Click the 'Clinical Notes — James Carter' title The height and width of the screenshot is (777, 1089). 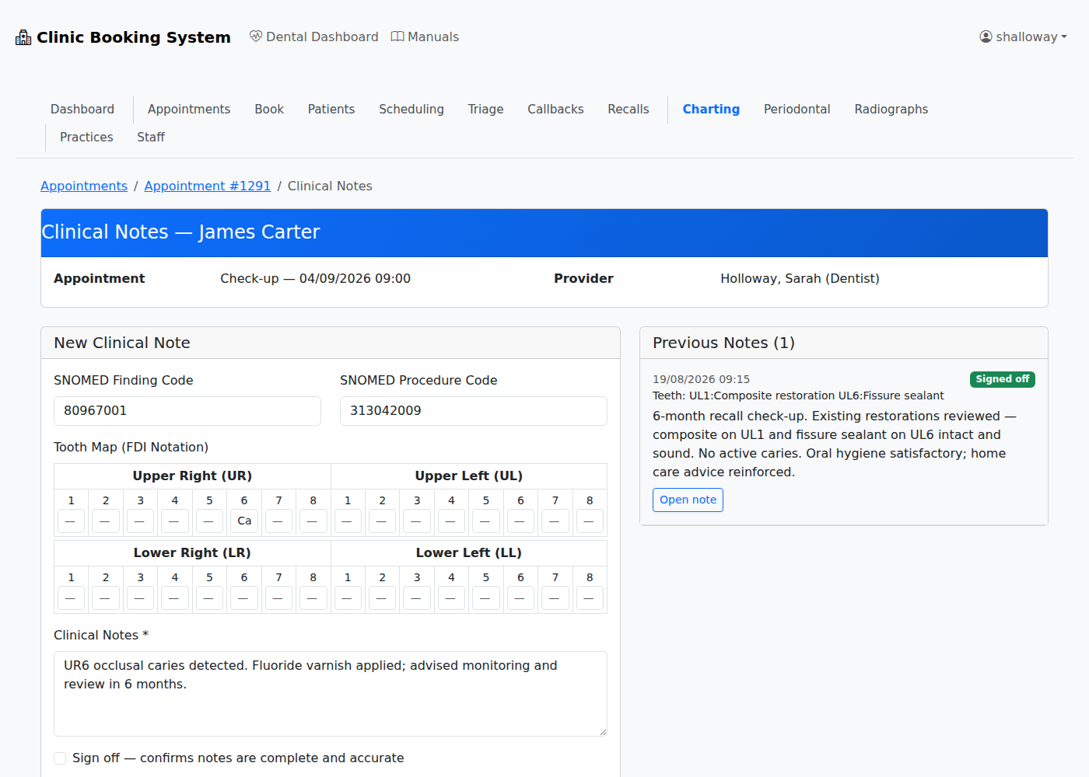[x=180, y=232]
